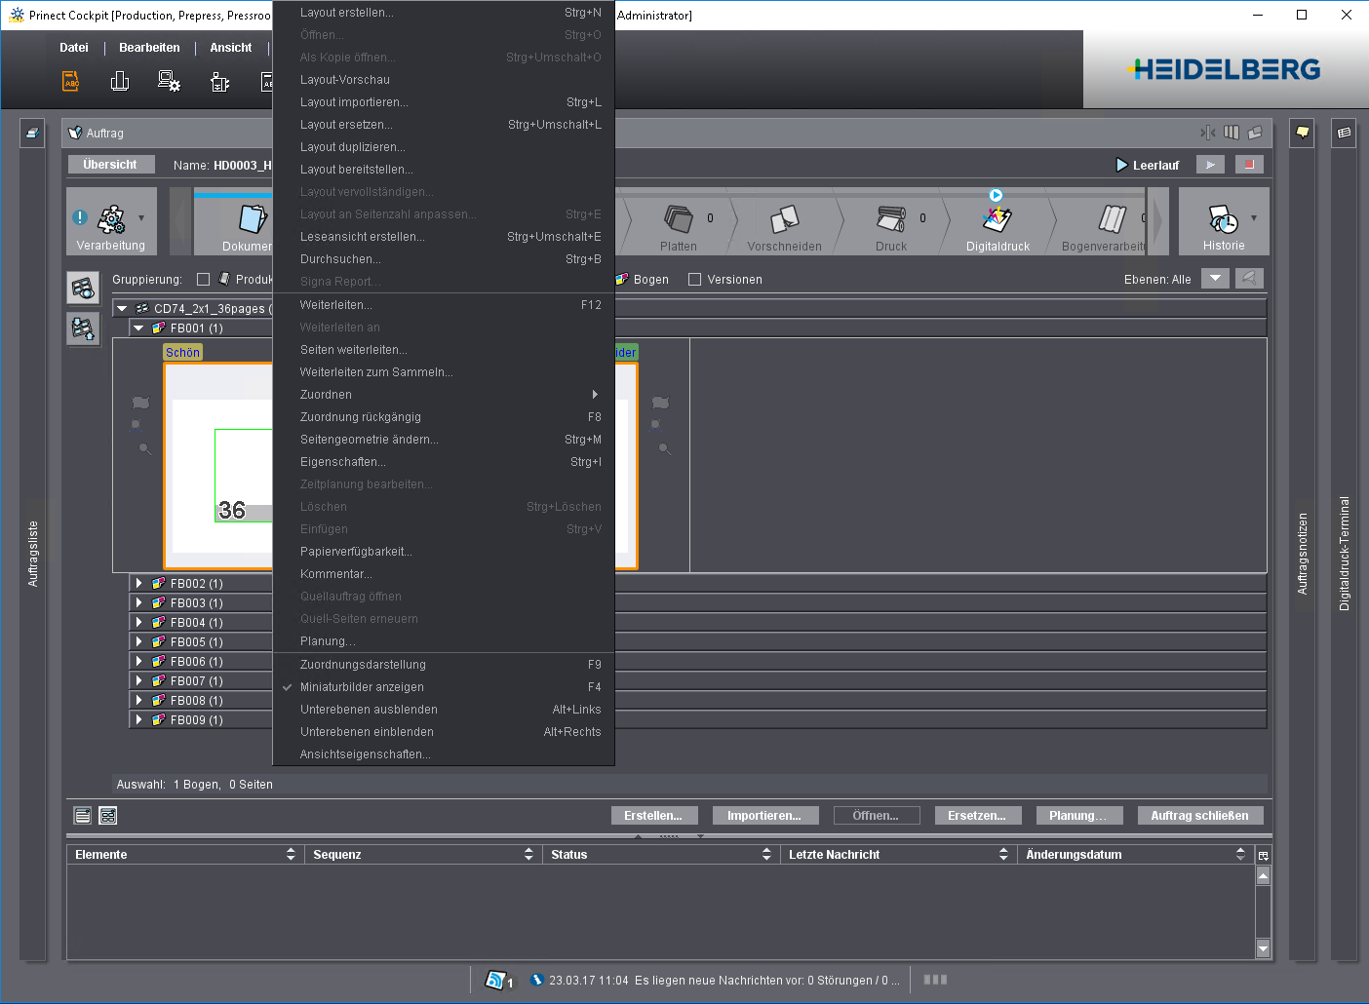This screenshot has width=1369, height=1004.
Task: Switch to the Übersicht tab
Action: point(110,165)
